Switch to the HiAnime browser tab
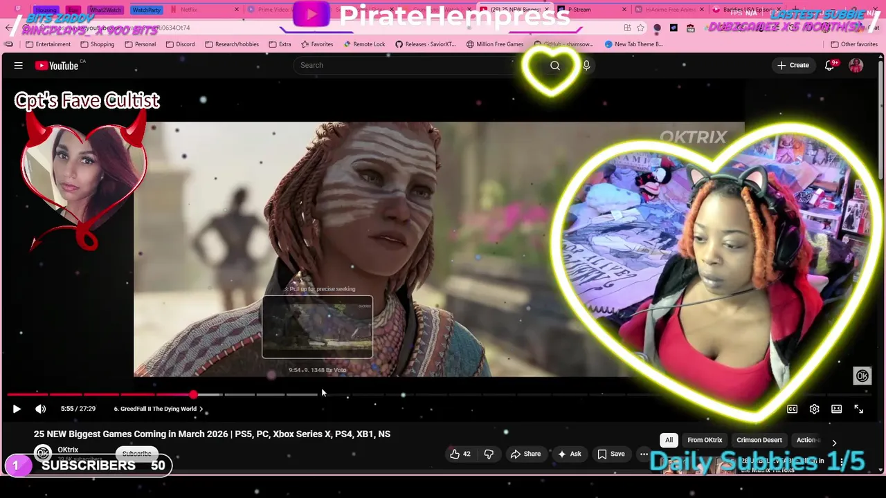 (670, 10)
